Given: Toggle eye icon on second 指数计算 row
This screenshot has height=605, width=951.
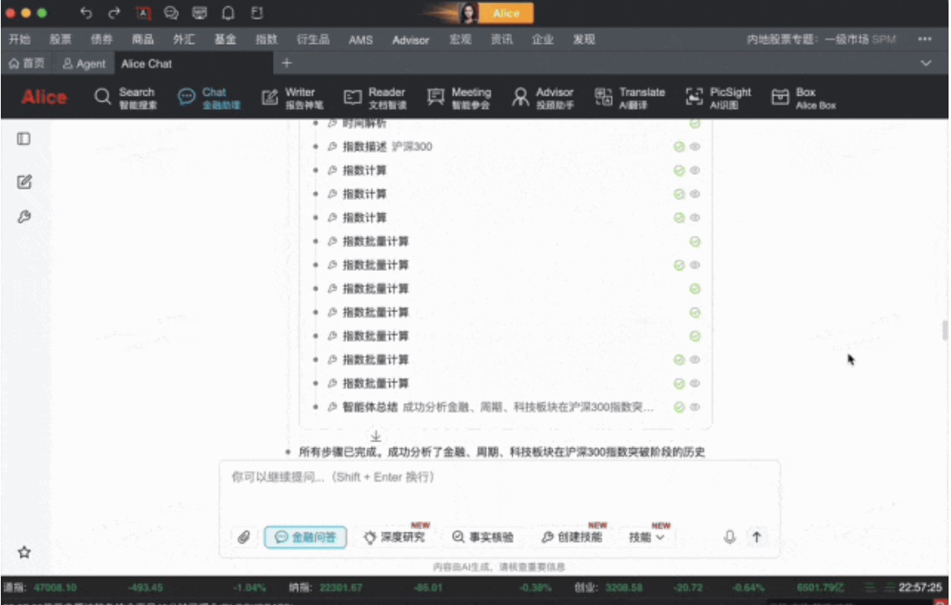Looking at the screenshot, I should [695, 194].
